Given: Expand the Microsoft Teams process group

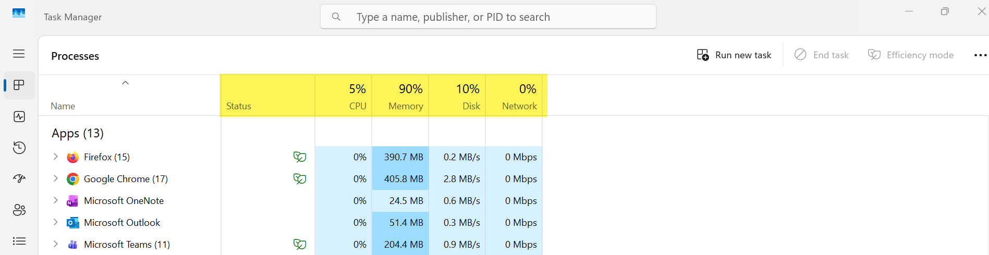Looking at the screenshot, I should coord(56,244).
